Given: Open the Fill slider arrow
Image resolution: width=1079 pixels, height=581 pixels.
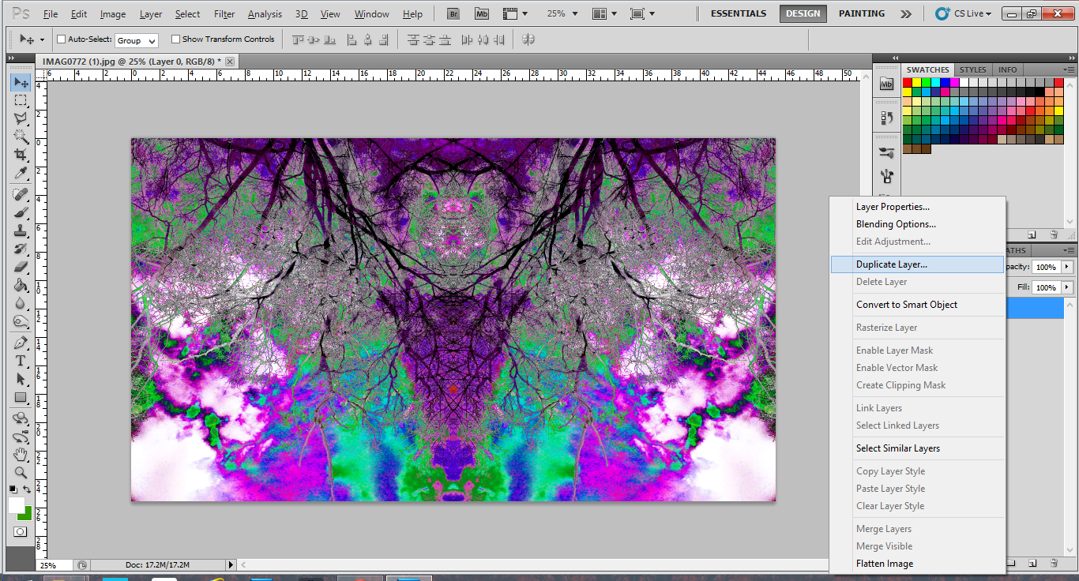Looking at the screenshot, I should click(x=1067, y=287).
